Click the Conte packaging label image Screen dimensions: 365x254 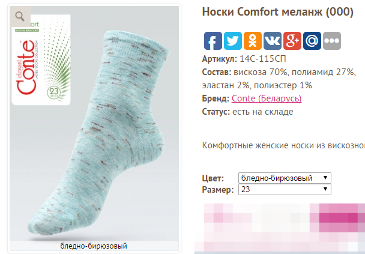coord(41,59)
